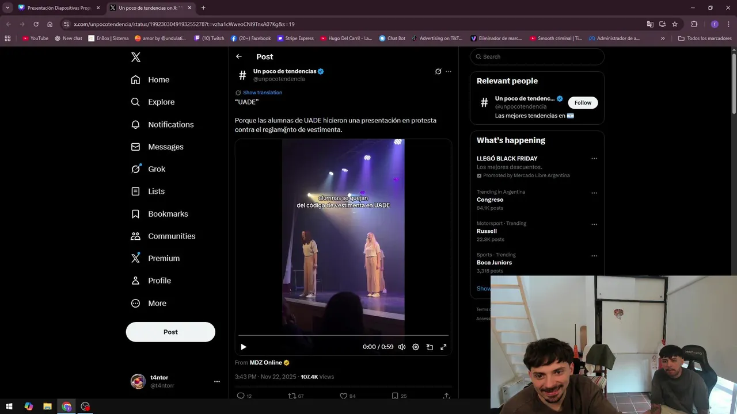Follow Un poco de tendencias
Image resolution: width=737 pixels, height=414 pixels.
pos(583,103)
